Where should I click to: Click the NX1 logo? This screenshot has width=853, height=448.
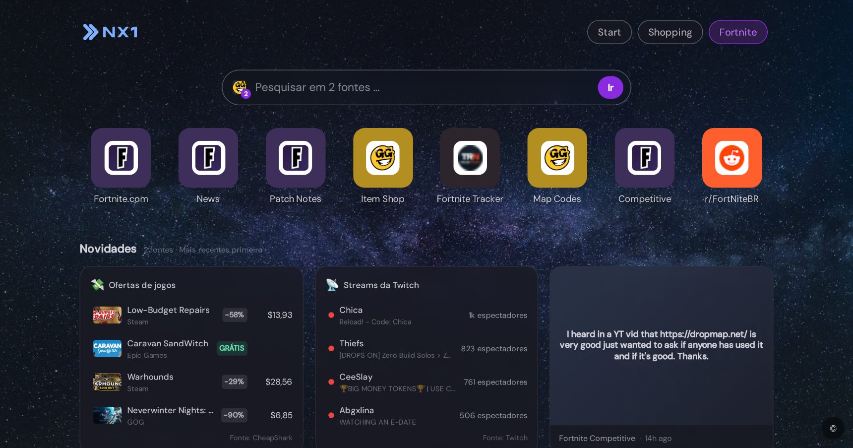click(x=110, y=32)
